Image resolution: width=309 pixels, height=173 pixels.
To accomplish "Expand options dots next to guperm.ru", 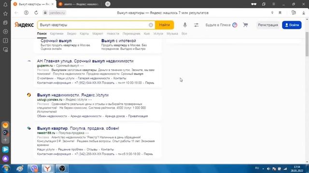I will point(82,66).
